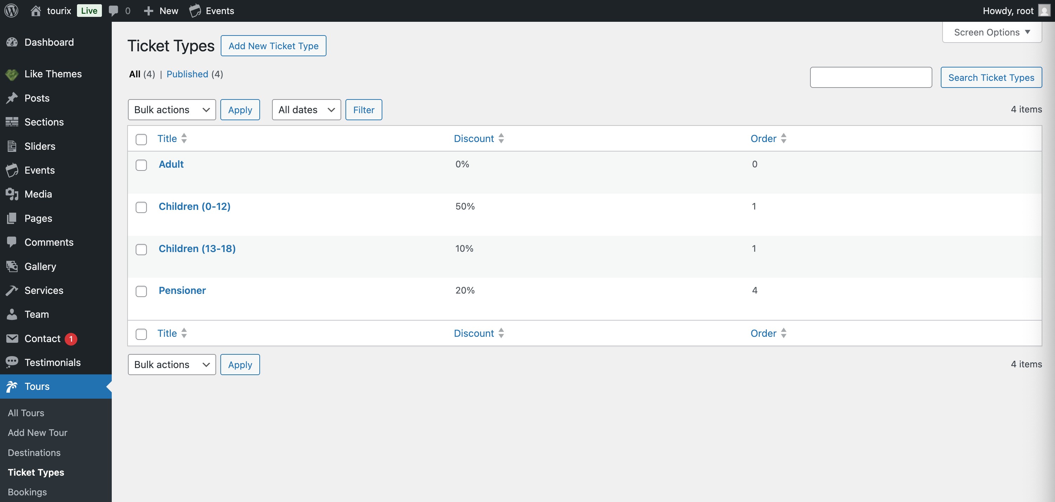Click the Pages icon in sidebar

(12, 218)
